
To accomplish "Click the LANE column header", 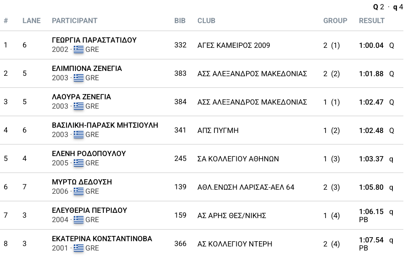I will click(32, 21).
